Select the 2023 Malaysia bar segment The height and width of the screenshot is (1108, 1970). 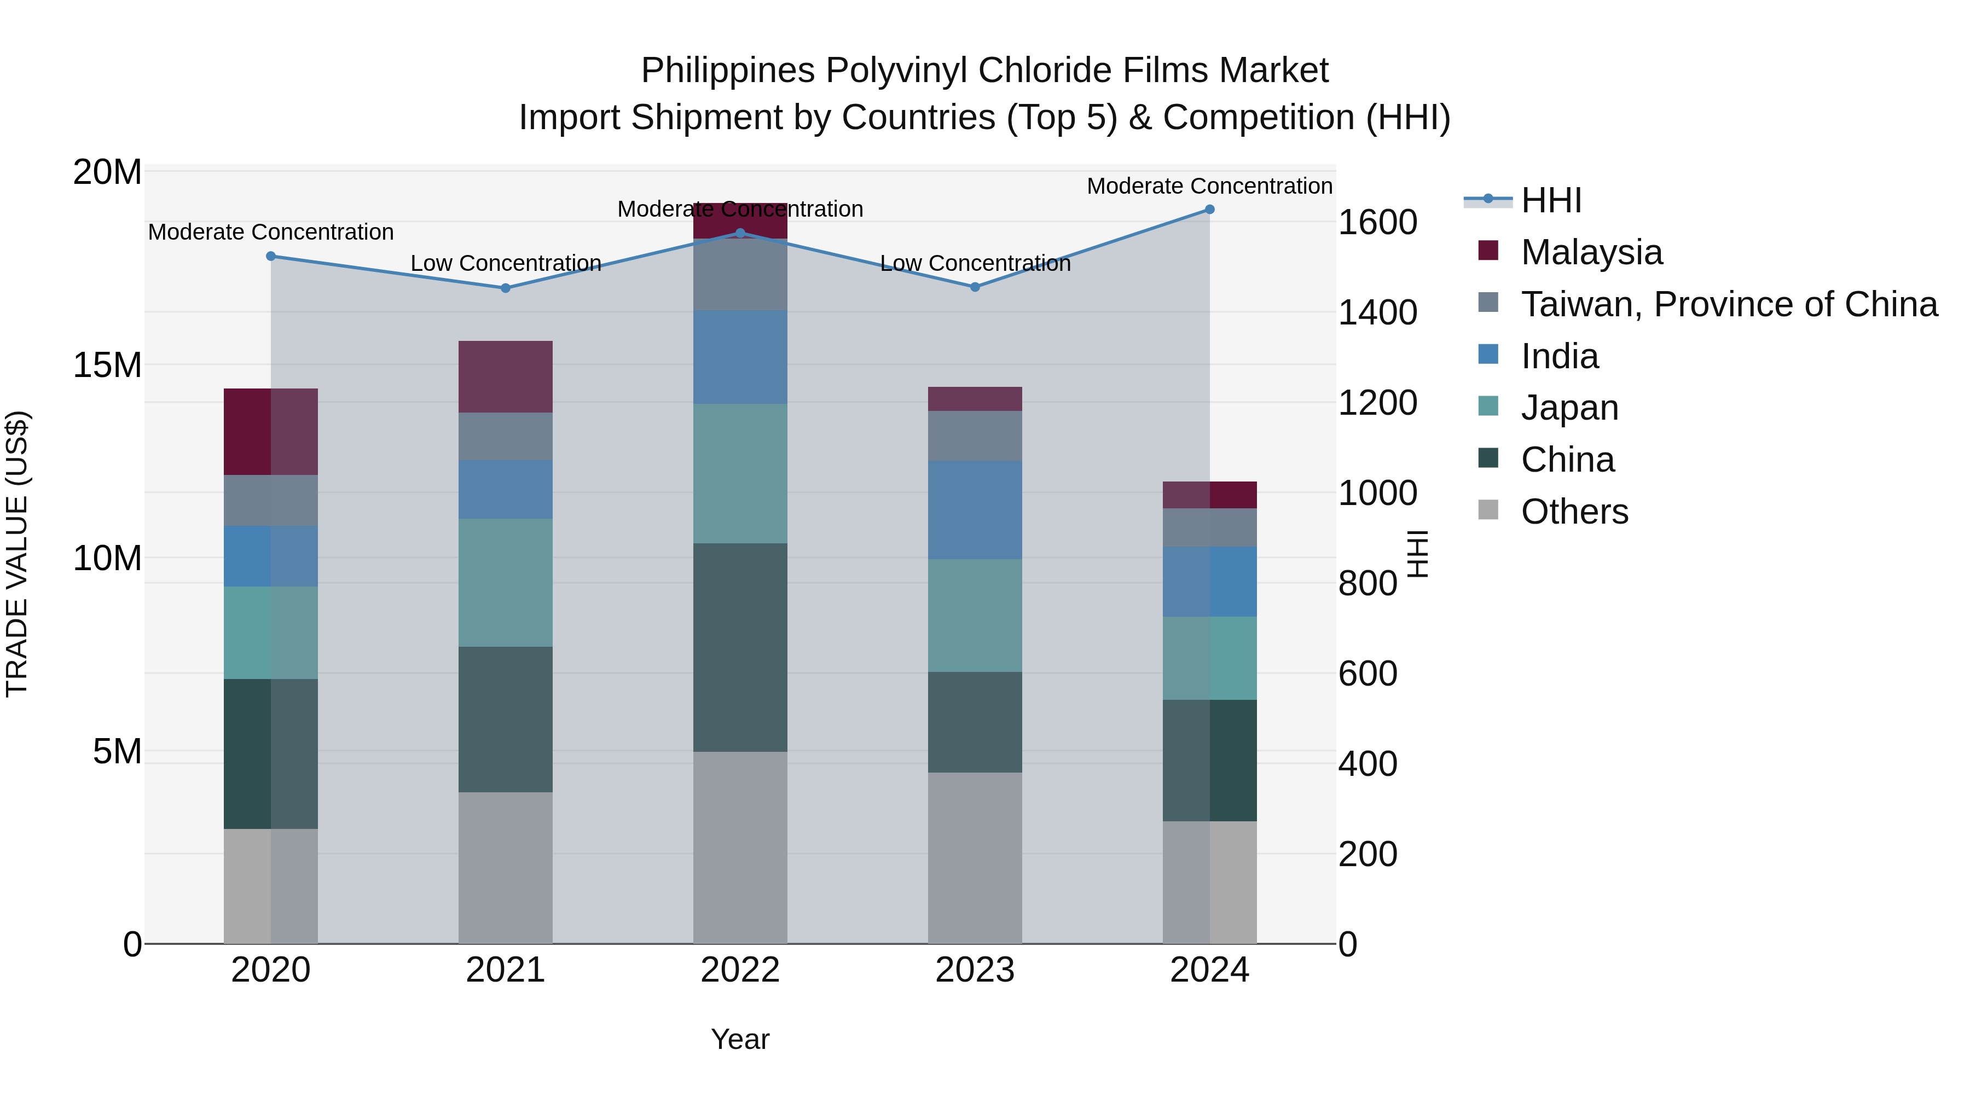(975, 399)
